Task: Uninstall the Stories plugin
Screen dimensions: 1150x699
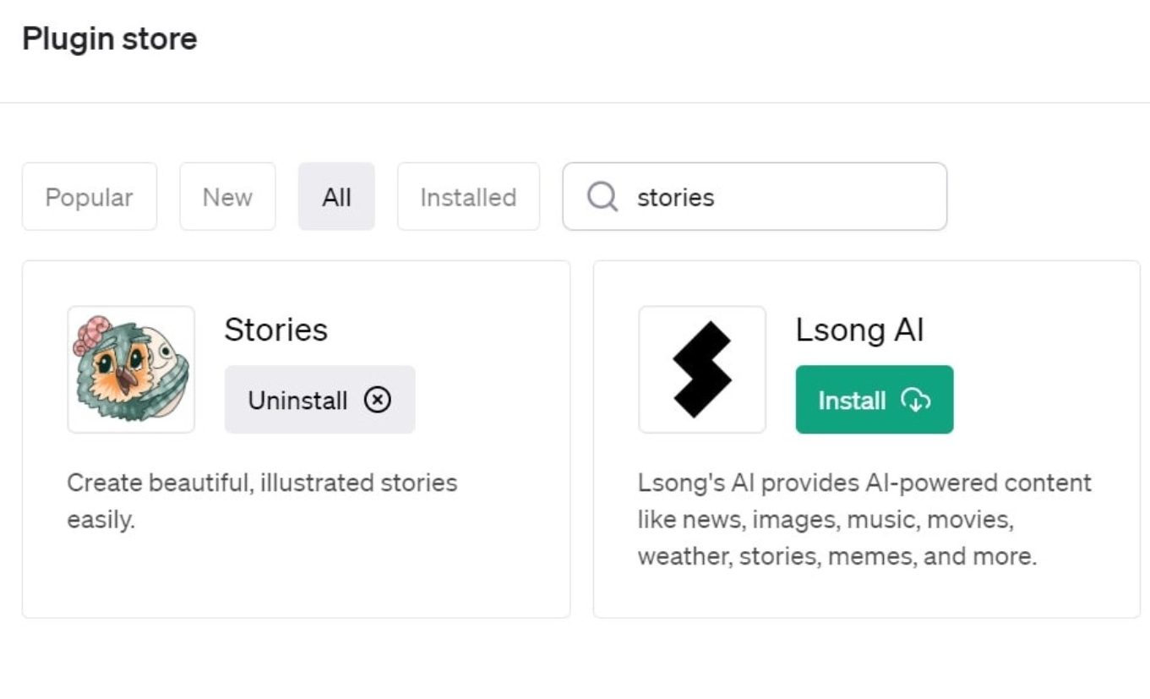Action: tap(319, 400)
